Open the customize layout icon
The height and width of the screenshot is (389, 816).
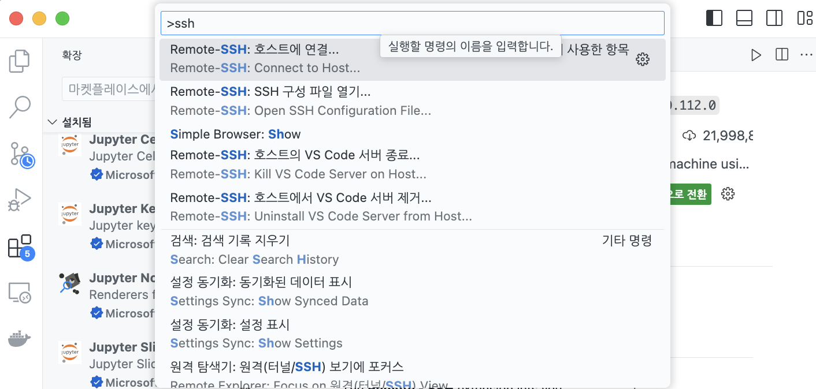click(x=804, y=18)
